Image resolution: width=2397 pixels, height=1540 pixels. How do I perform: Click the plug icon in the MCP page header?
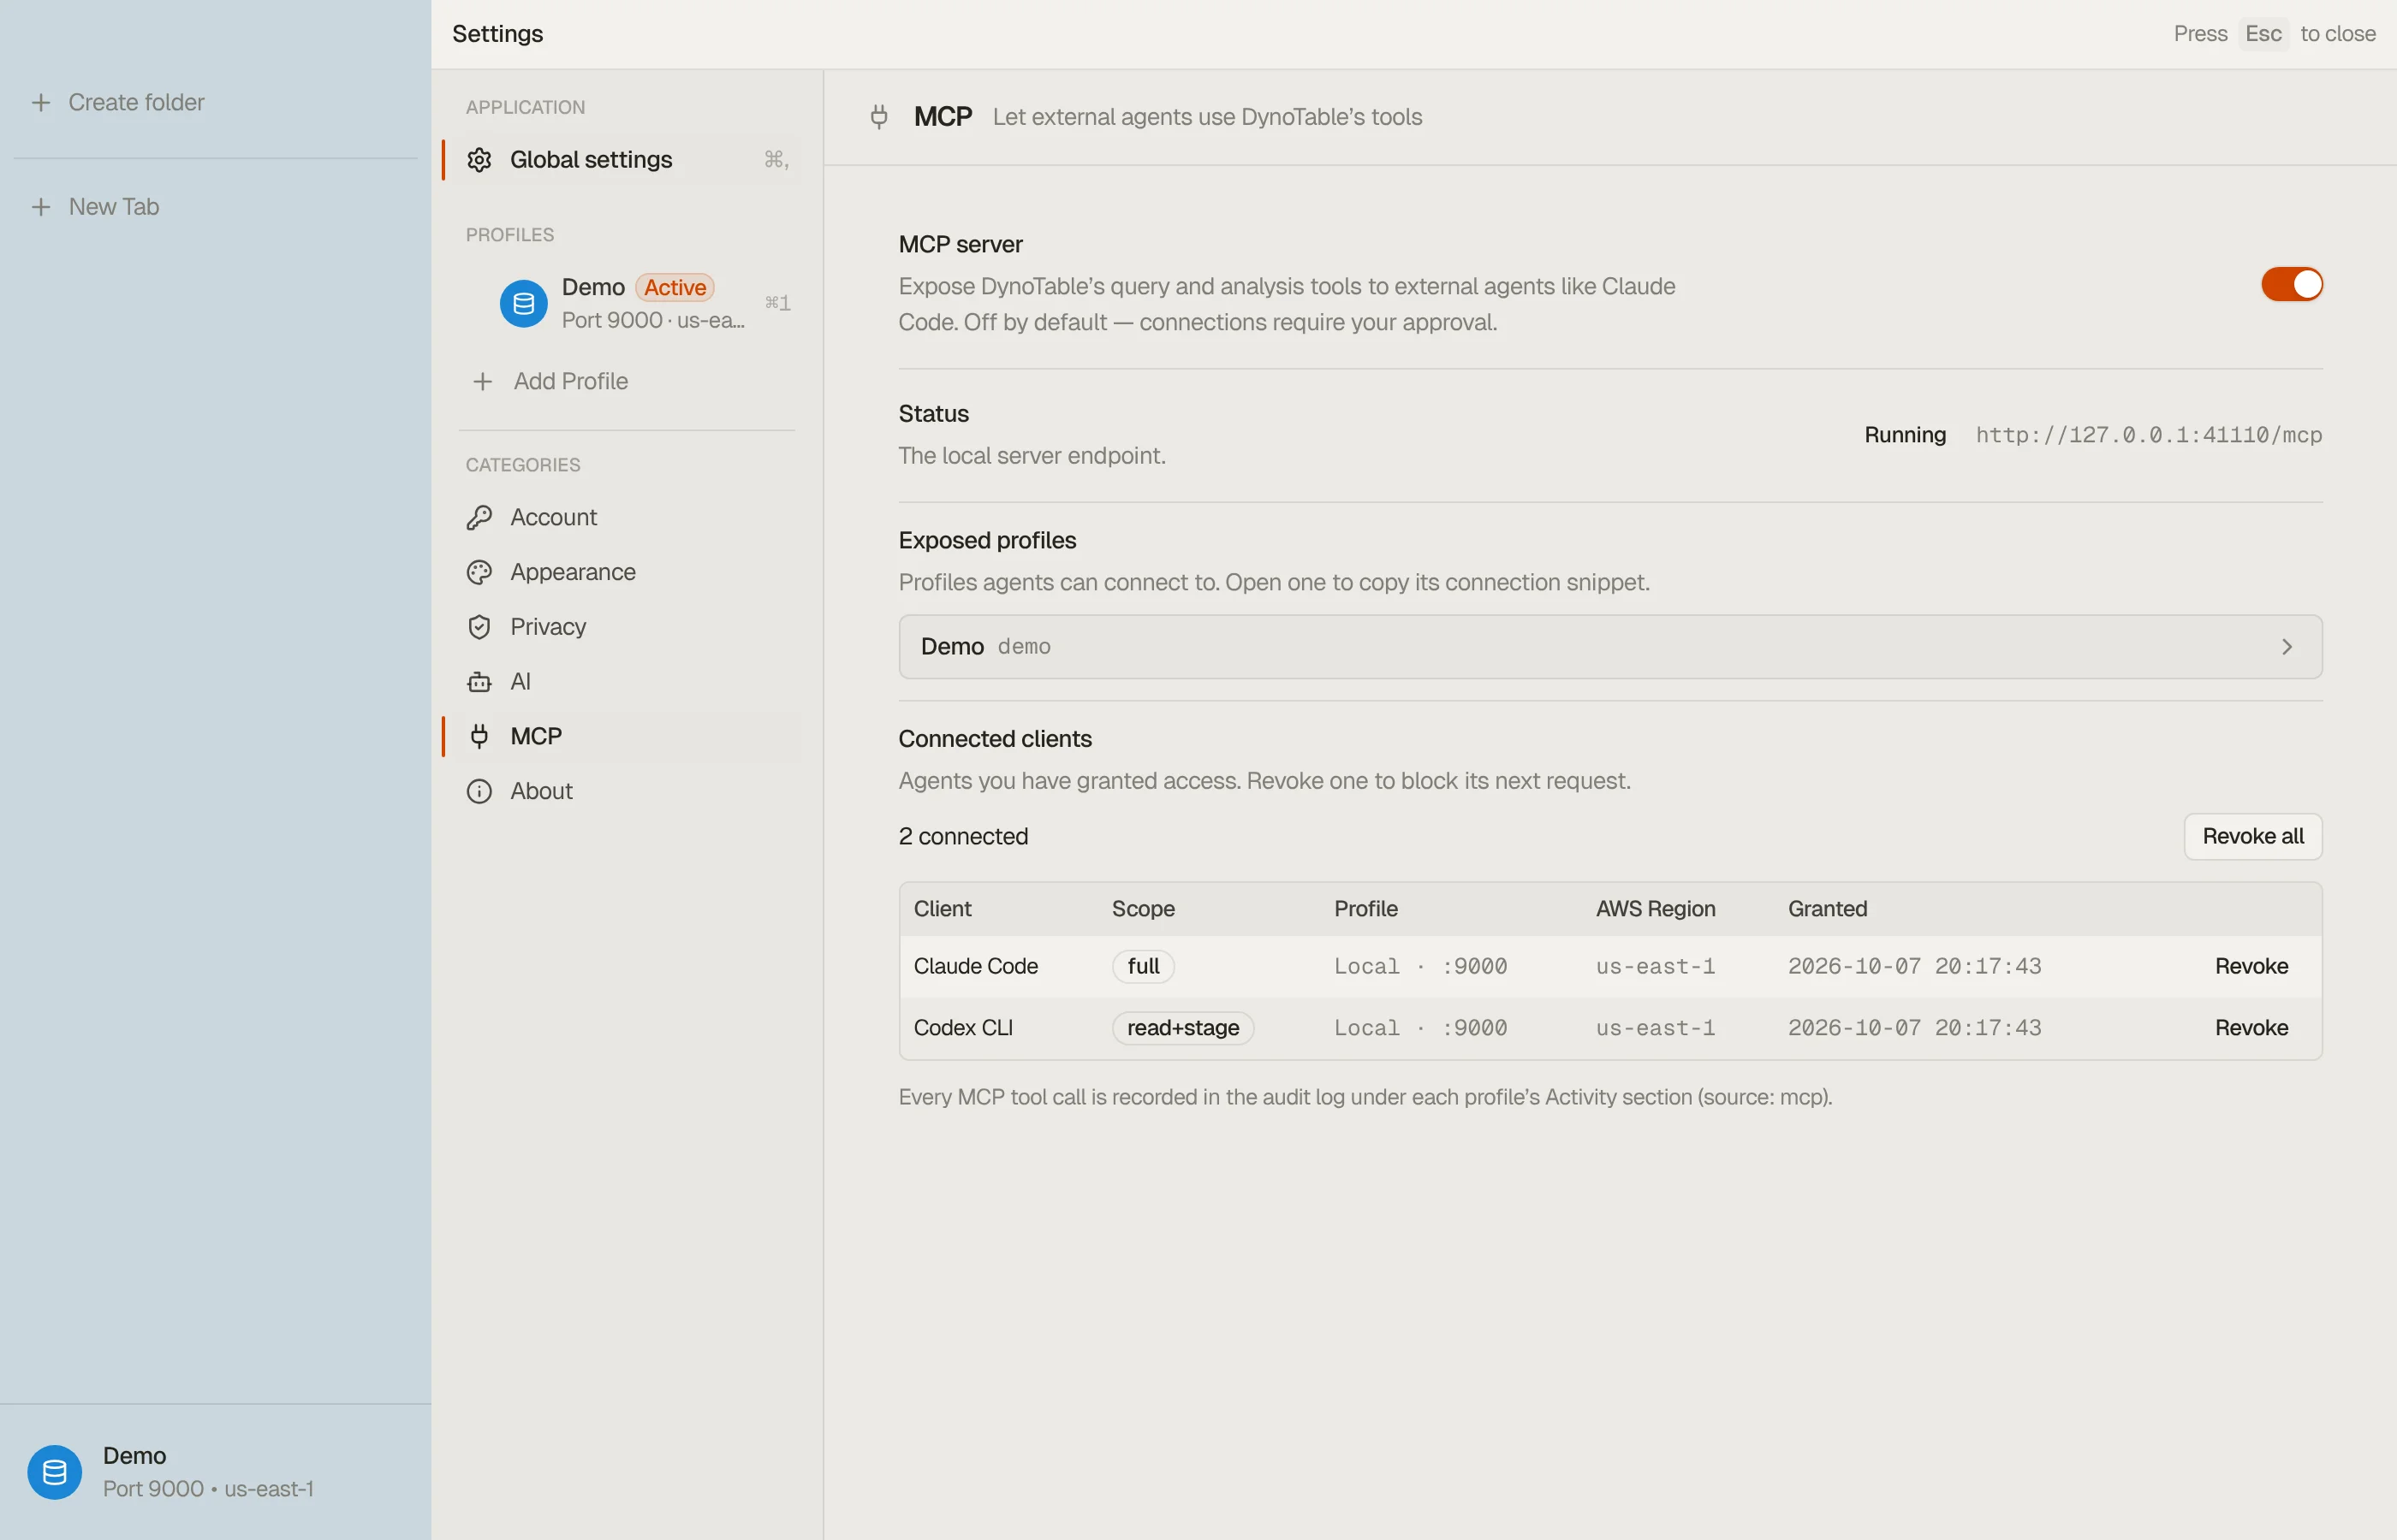[878, 117]
